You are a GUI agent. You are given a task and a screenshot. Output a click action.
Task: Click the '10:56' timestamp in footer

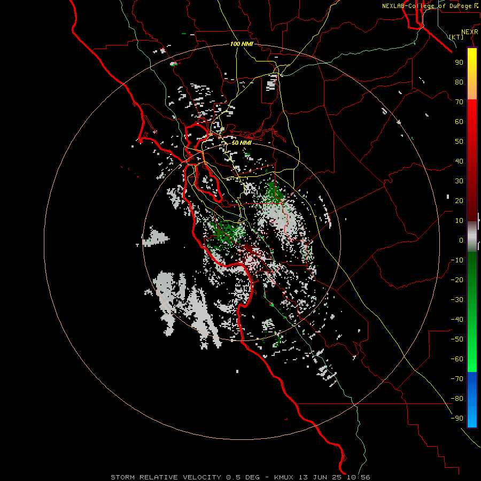point(359,477)
